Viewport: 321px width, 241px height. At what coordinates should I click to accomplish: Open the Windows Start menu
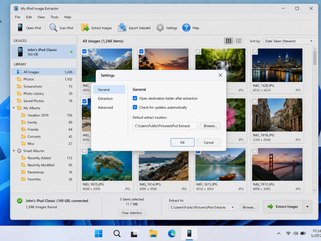point(98,233)
